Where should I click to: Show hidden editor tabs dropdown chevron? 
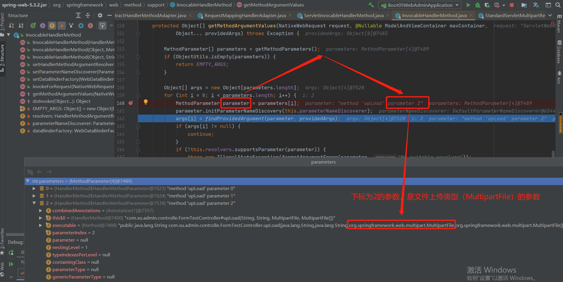tap(550, 15)
